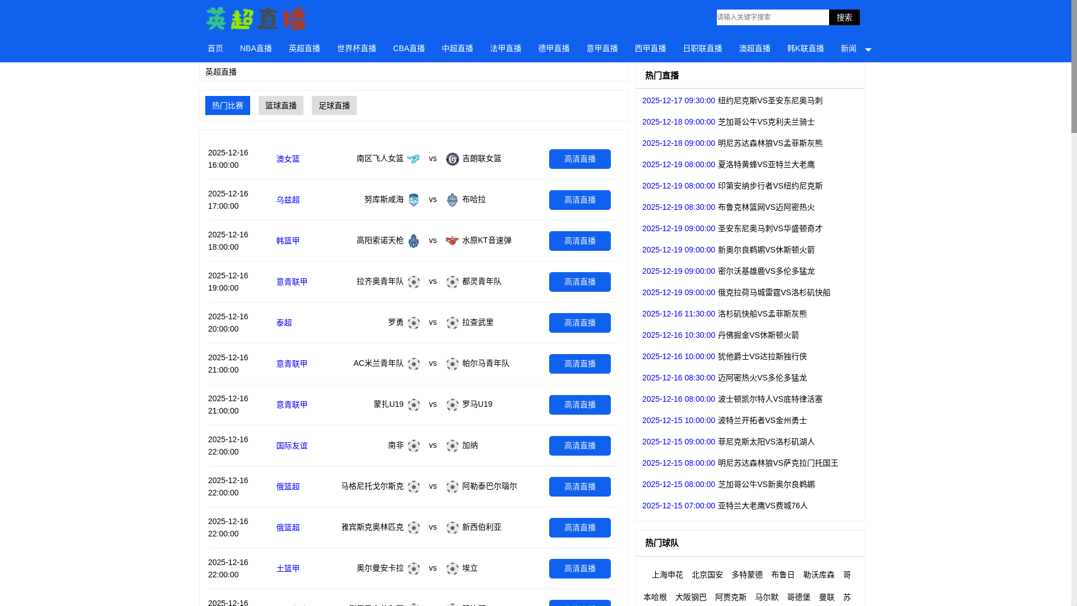This screenshot has height=606, width=1077.
Task: Click the 拉查武里 soccer ball icon
Action: (x=453, y=323)
